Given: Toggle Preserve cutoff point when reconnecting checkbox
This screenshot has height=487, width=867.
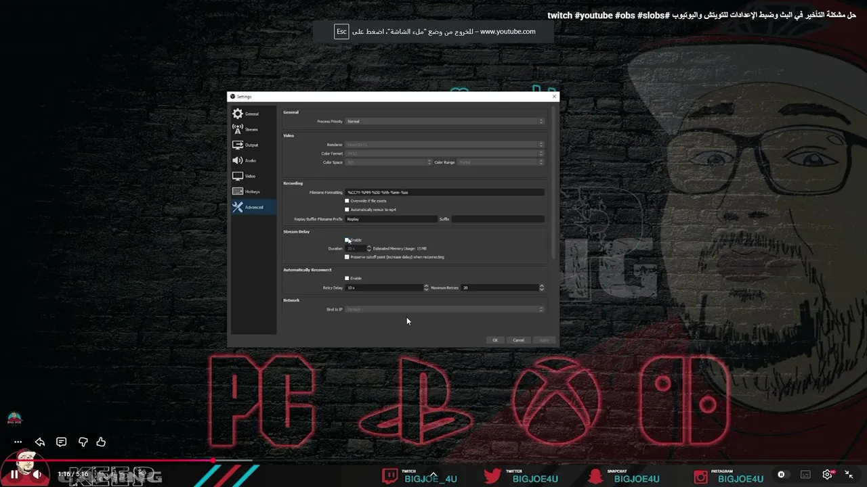Looking at the screenshot, I should [347, 257].
